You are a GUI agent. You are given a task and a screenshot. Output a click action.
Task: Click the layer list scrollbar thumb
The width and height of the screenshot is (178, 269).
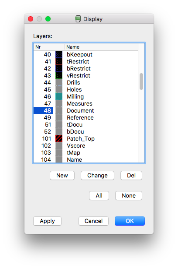coord(141,81)
